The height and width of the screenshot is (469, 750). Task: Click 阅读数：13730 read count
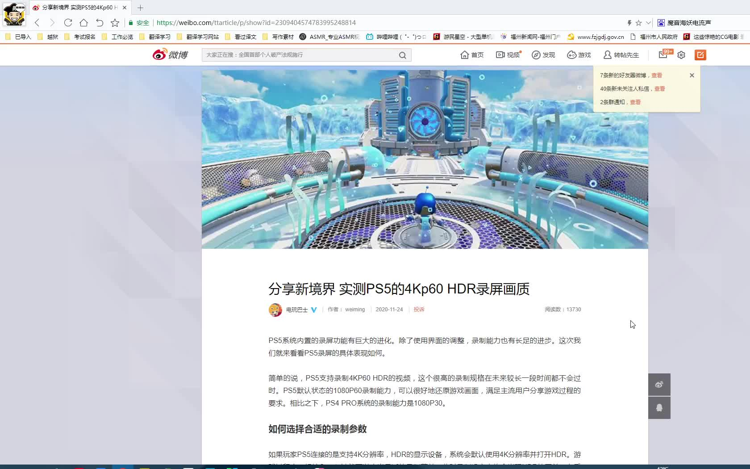(x=562, y=310)
